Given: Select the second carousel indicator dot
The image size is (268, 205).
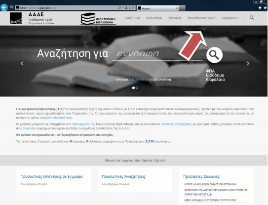Looking at the screenshot, I should click(137, 88).
